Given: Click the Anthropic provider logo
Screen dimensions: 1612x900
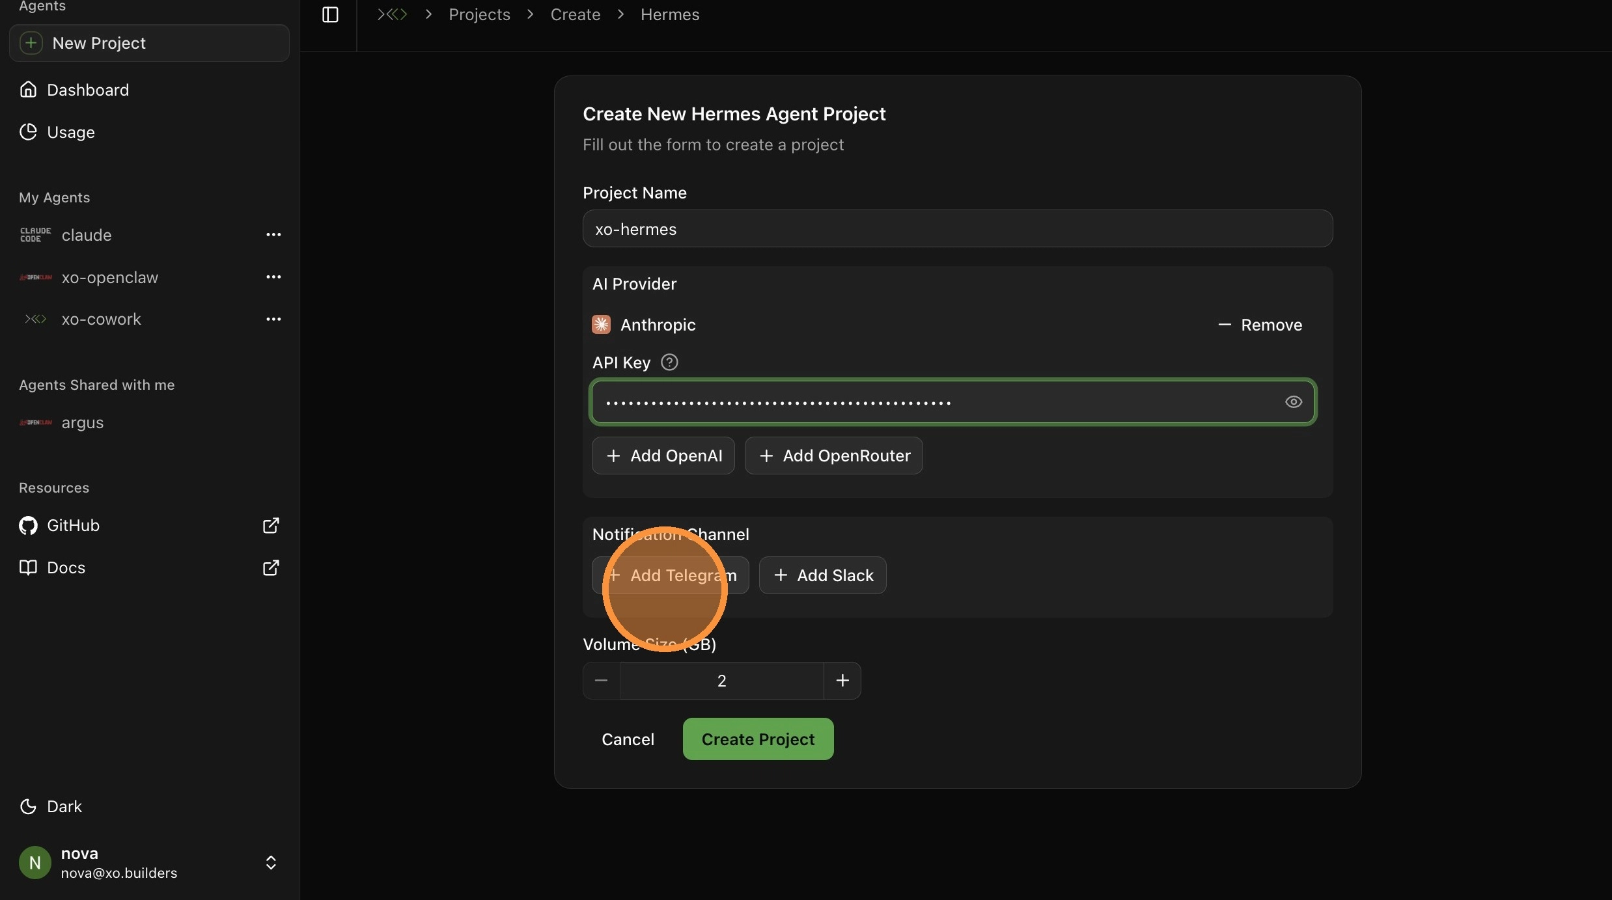Looking at the screenshot, I should (x=601, y=324).
